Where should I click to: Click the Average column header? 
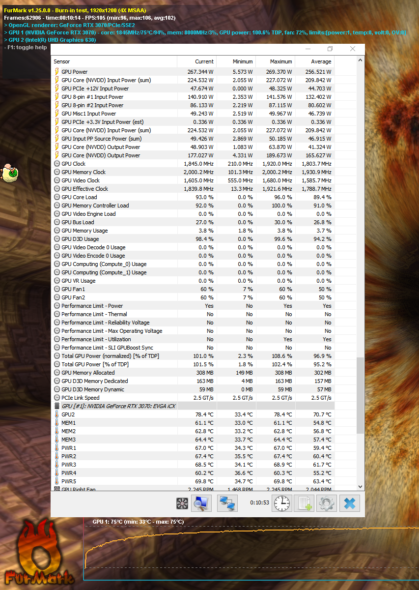point(314,61)
